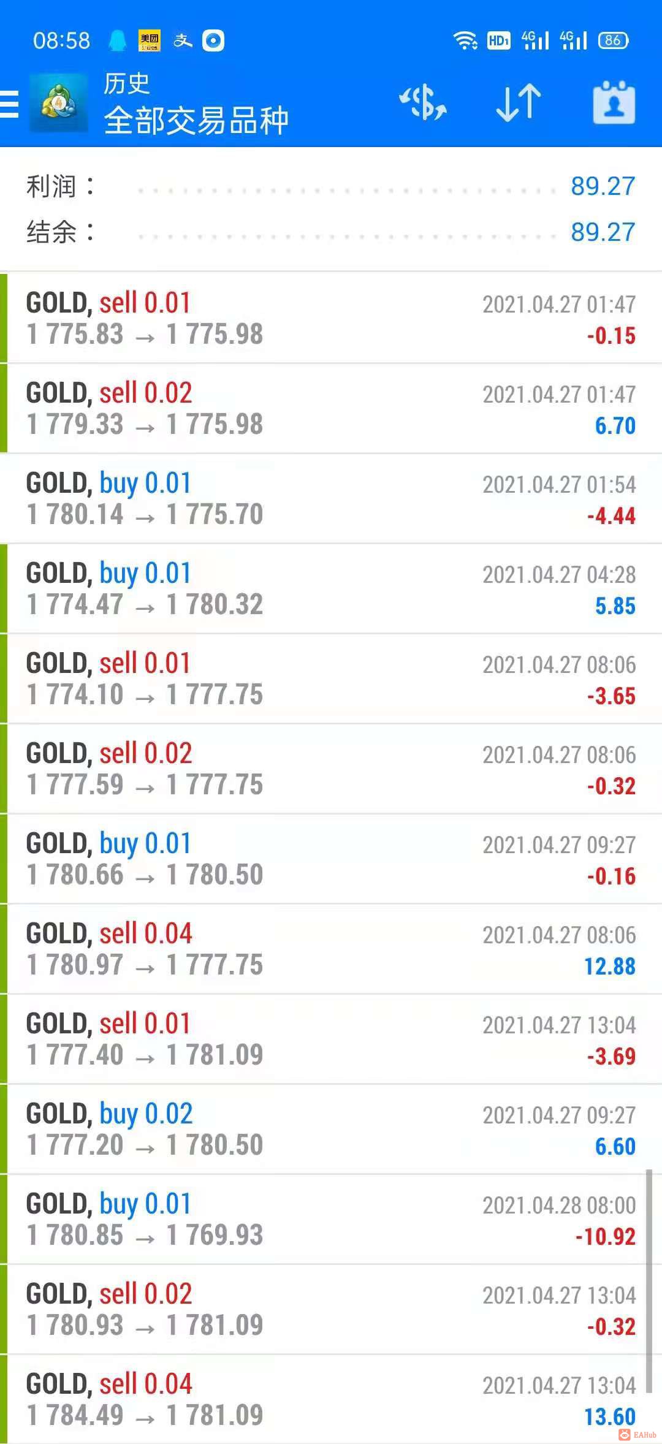This screenshot has height=1444, width=662.
Task: Tap the QQ bell notification icon
Action: 117,40
